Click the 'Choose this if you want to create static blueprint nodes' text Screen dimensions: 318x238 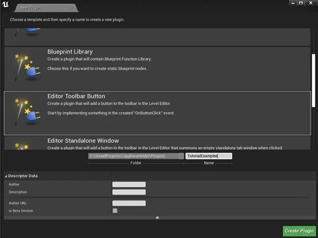click(97, 69)
